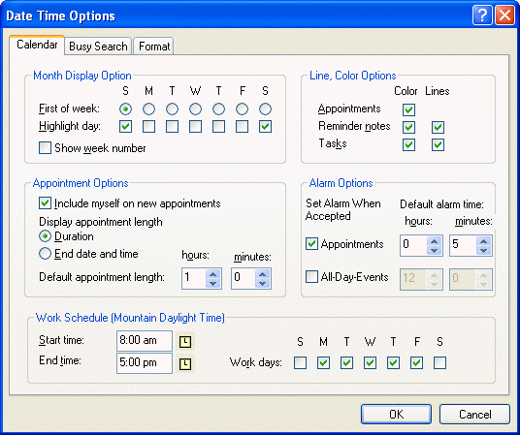Toggle Tasks Lines checkbox

438,144
